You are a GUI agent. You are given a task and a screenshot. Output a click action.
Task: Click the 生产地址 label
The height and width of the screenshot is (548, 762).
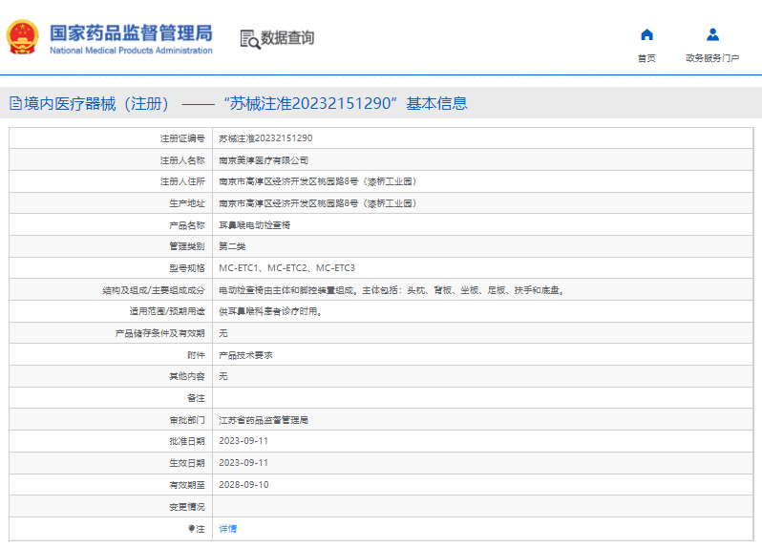[x=187, y=203]
